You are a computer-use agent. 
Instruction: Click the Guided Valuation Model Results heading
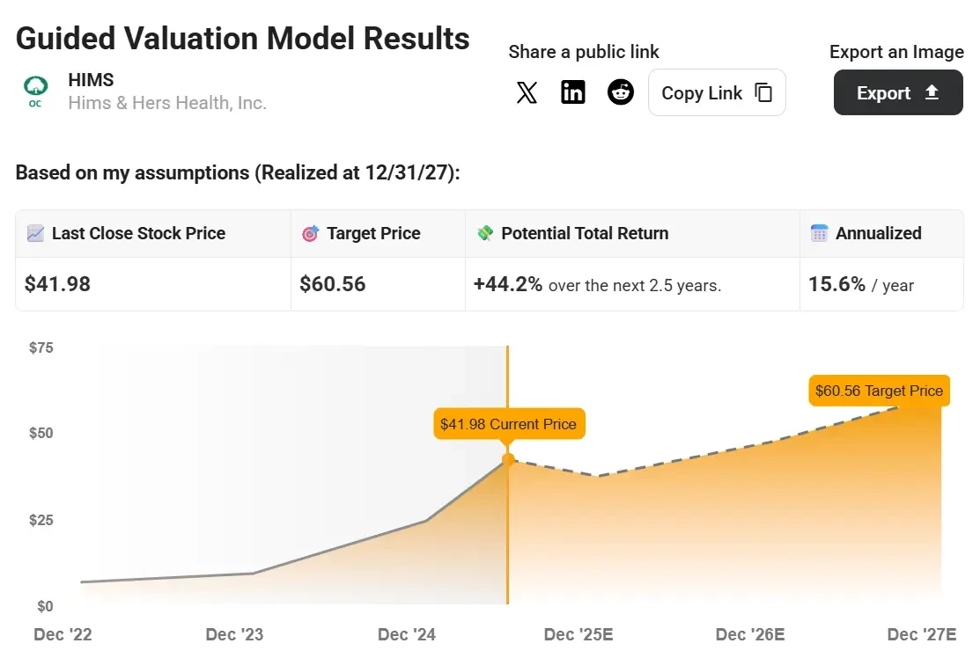coord(242,38)
